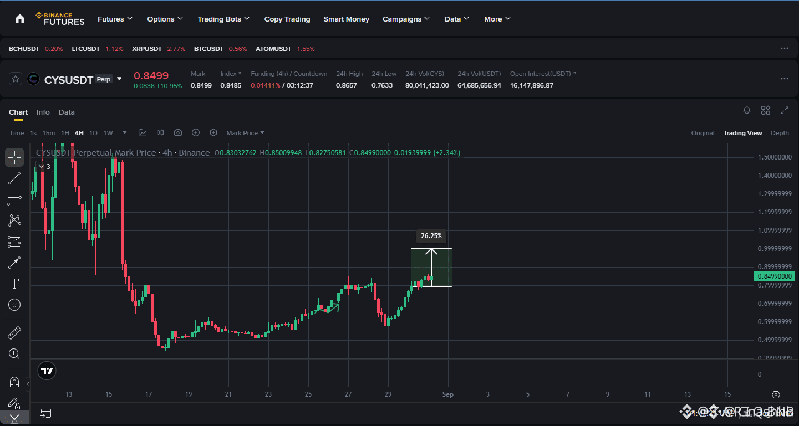
Task: Expand the CYSUSDT symbol selector arrow
Action: pyautogui.click(x=119, y=79)
